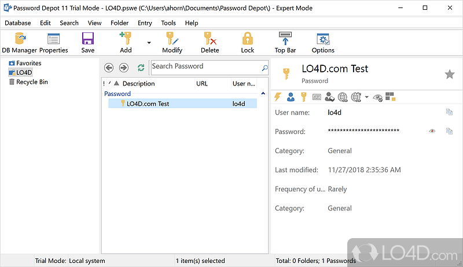The width and height of the screenshot is (463, 267).
Task: Open the Recycle Bin folder
Action: point(28,82)
